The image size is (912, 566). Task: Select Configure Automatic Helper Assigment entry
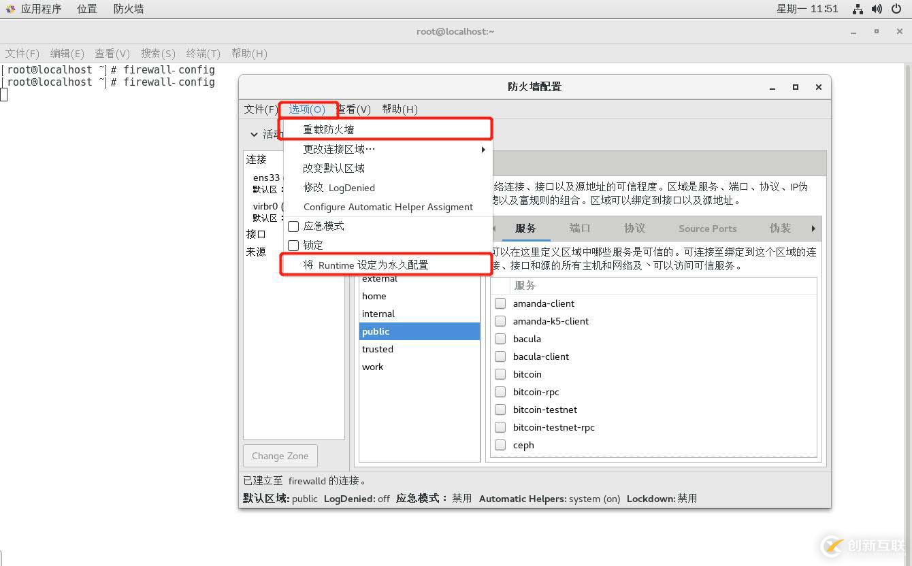tap(387, 207)
